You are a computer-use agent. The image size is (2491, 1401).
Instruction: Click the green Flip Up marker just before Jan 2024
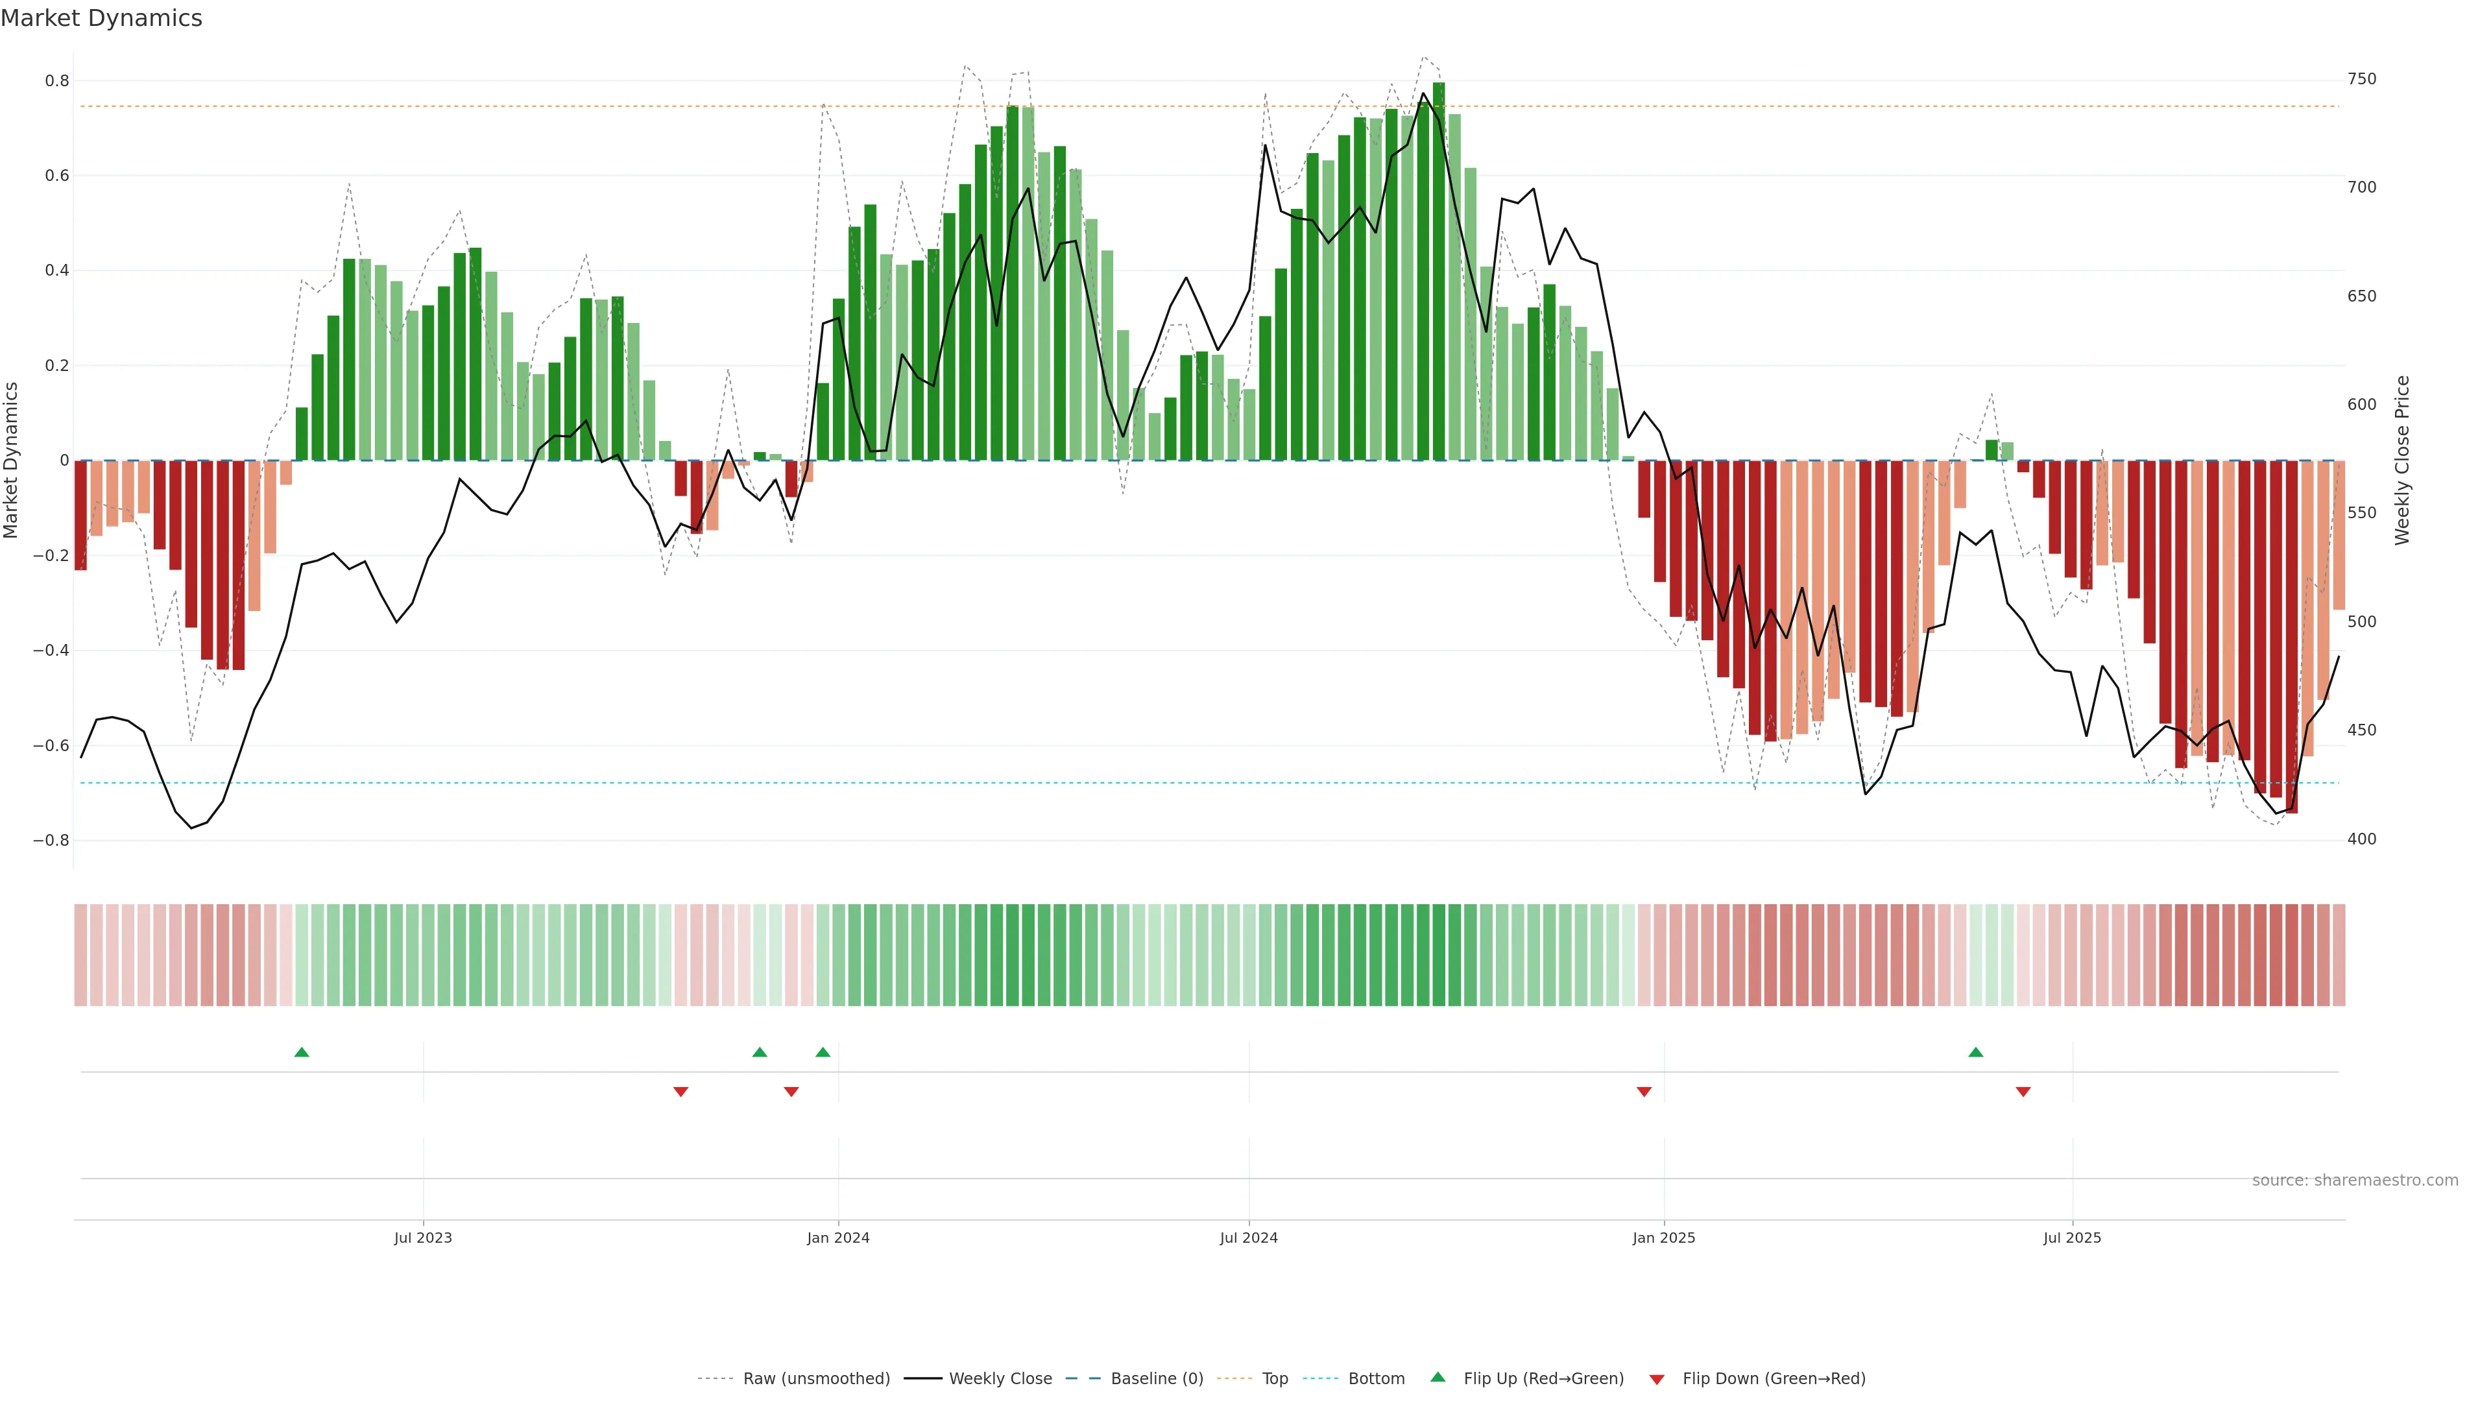click(x=823, y=1052)
